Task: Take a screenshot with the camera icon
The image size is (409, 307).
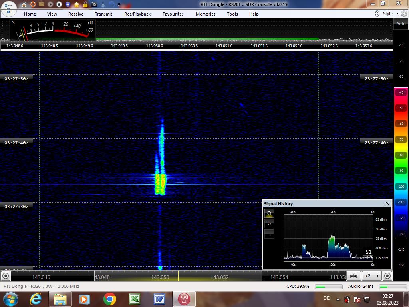Action: 94,4
